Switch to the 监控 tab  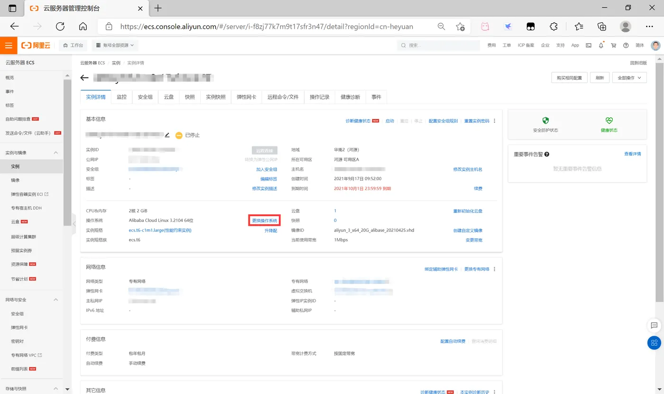tap(122, 97)
